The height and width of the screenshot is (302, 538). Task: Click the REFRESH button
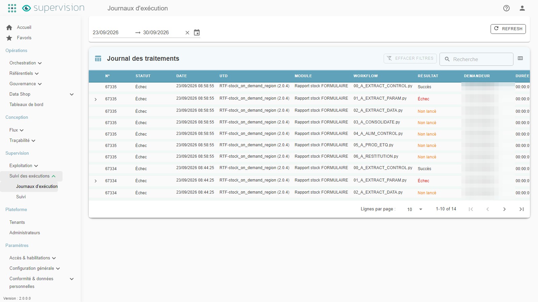[x=508, y=29]
